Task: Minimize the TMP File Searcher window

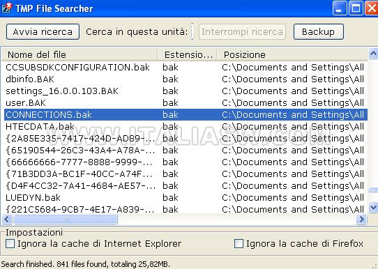Action: click(340, 8)
